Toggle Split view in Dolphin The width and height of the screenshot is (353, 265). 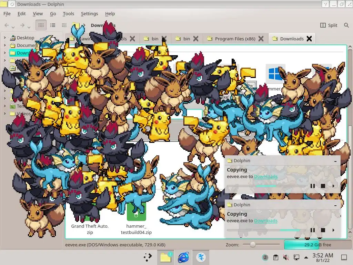pyautogui.click(x=329, y=25)
